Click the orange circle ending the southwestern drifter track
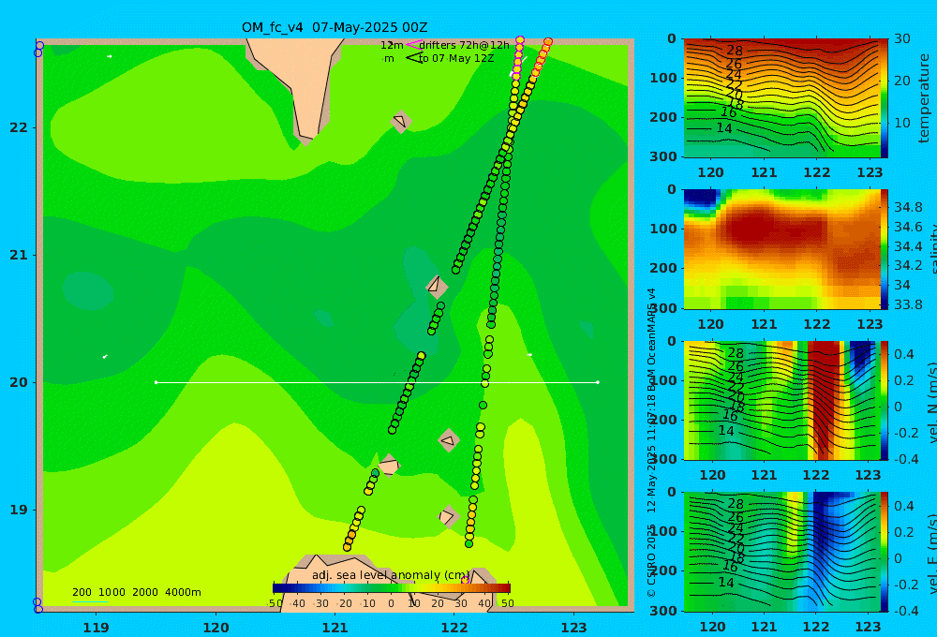 pos(348,547)
